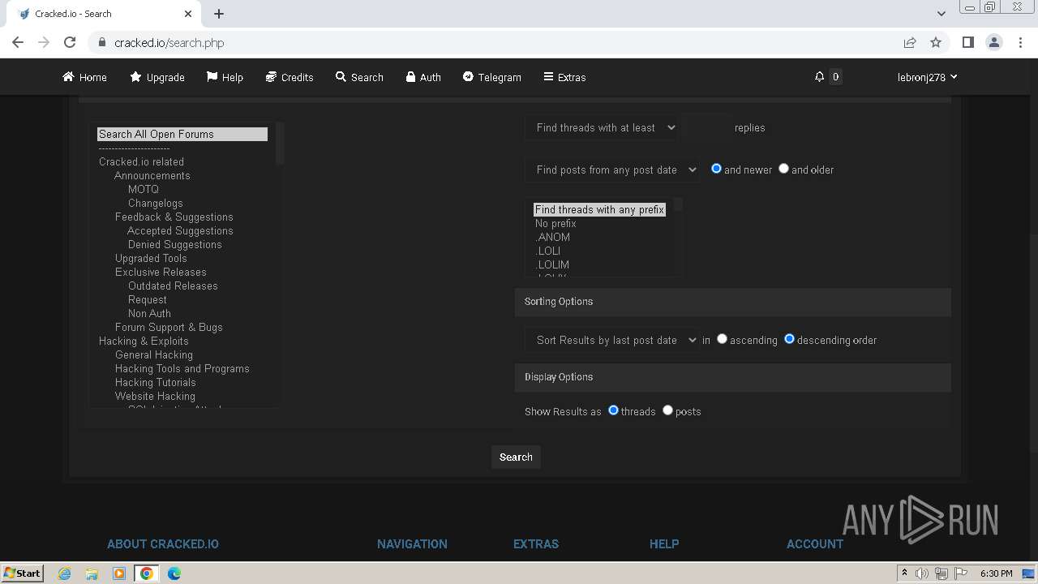Close the Cracked.io - Search tab

[x=188, y=14]
